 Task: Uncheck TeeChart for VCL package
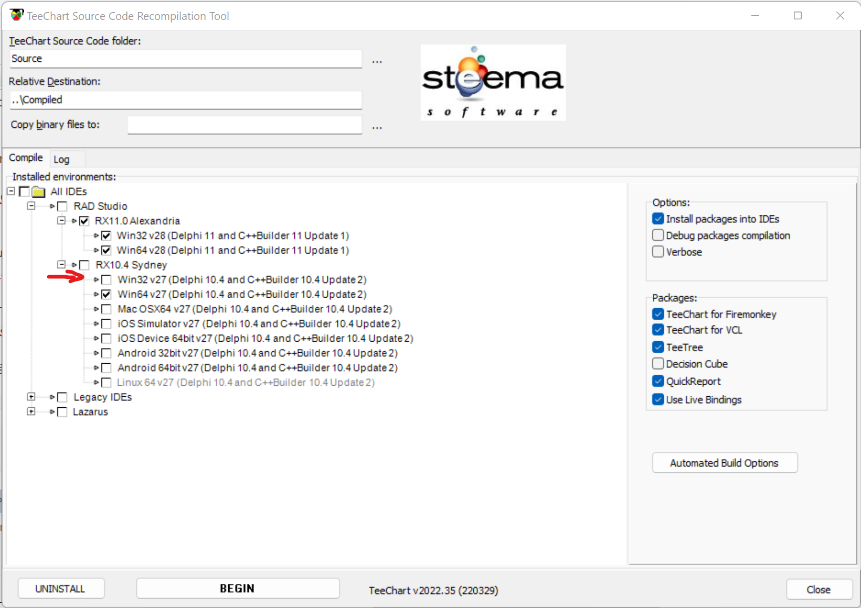click(x=658, y=330)
